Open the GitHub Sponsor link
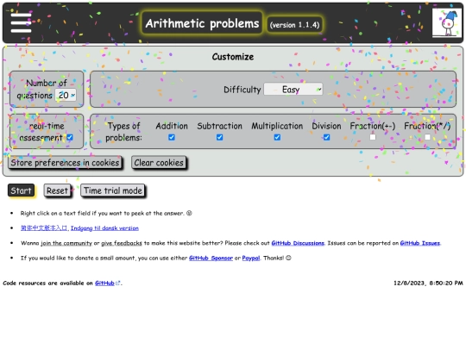466x349 pixels. (211, 258)
